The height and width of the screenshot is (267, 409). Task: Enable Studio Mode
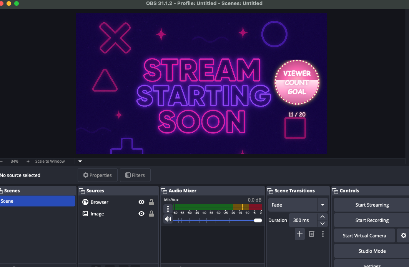coord(372,251)
